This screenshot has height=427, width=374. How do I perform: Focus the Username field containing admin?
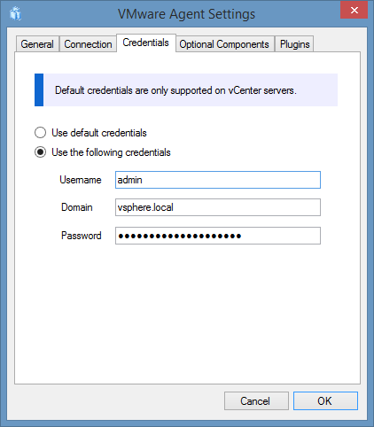(x=218, y=180)
